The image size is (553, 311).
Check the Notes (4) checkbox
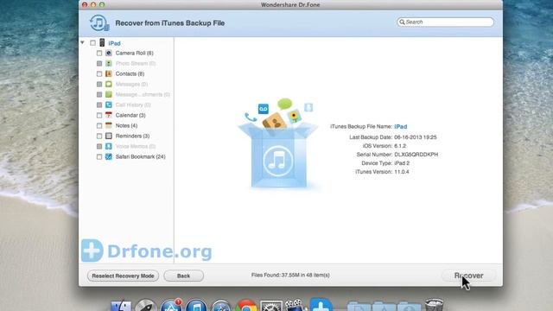click(x=99, y=125)
